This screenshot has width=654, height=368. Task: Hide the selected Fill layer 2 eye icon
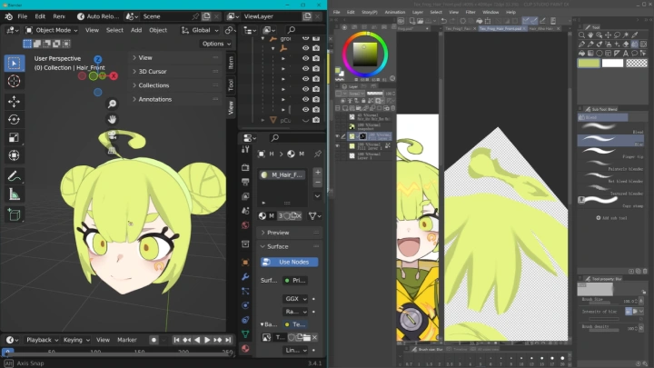click(337, 136)
